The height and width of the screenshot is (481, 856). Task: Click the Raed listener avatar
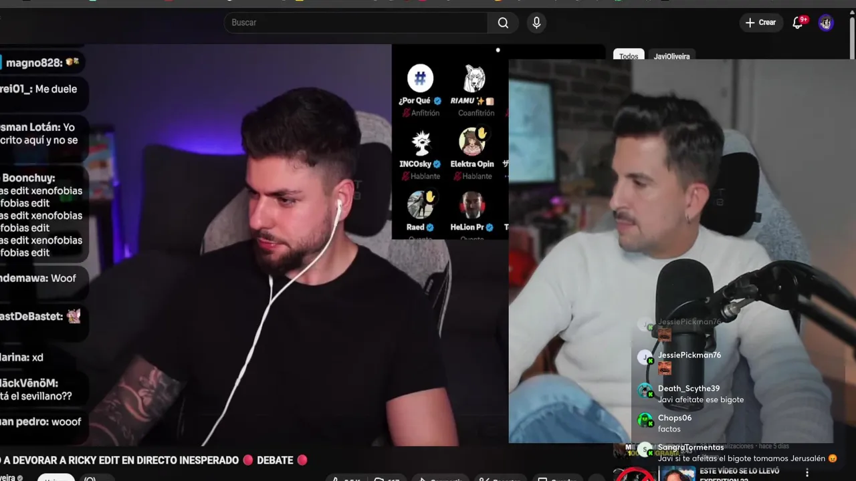coord(420,205)
